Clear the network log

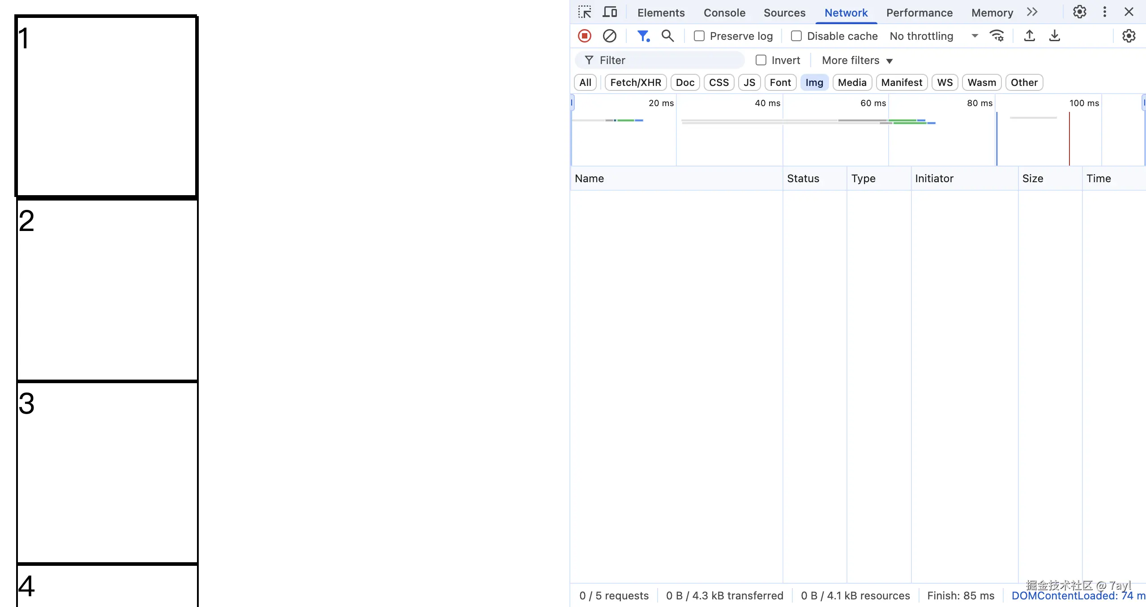pyautogui.click(x=609, y=36)
